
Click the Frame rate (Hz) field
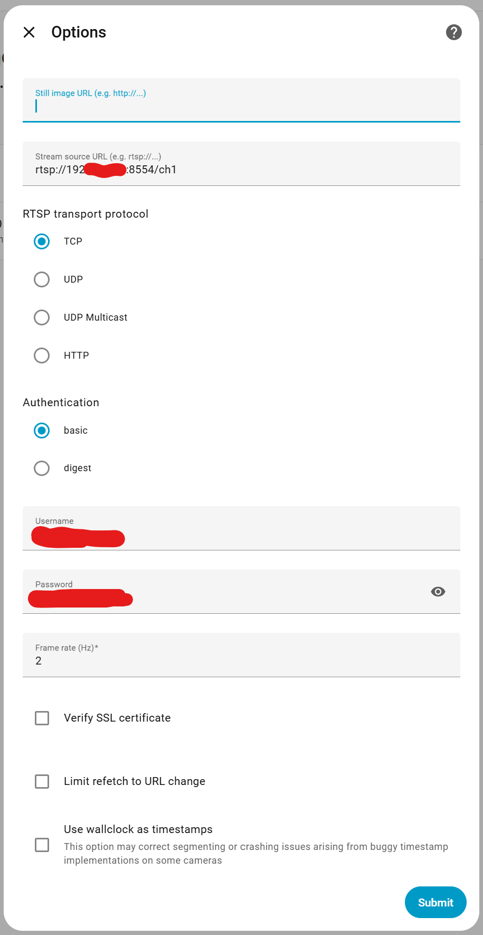(241, 660)
